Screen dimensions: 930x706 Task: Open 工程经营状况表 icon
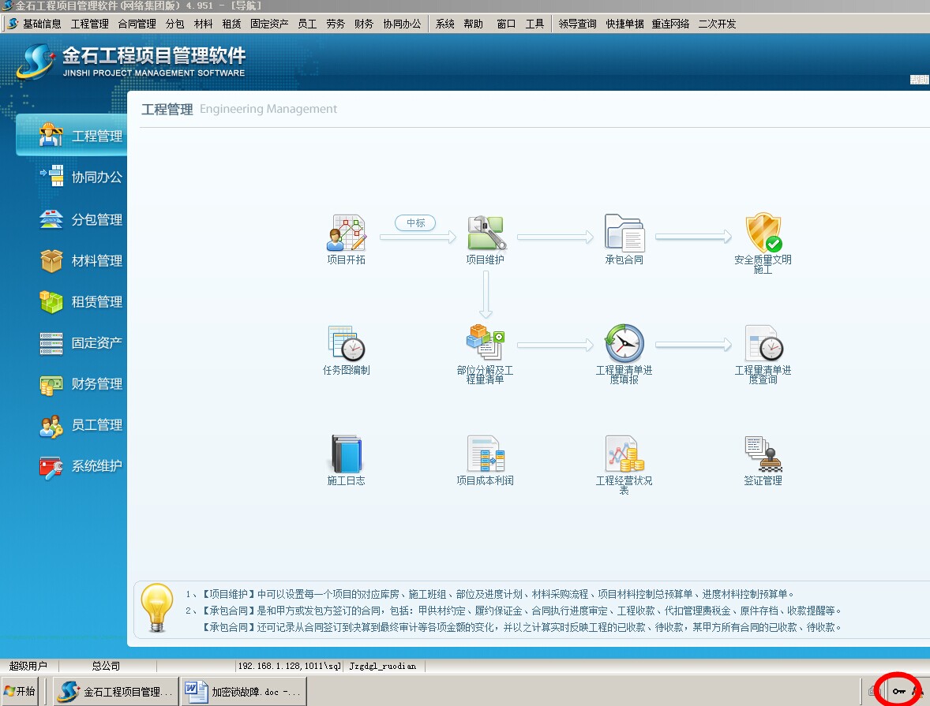pyautogui.click(x=624, y=454)
